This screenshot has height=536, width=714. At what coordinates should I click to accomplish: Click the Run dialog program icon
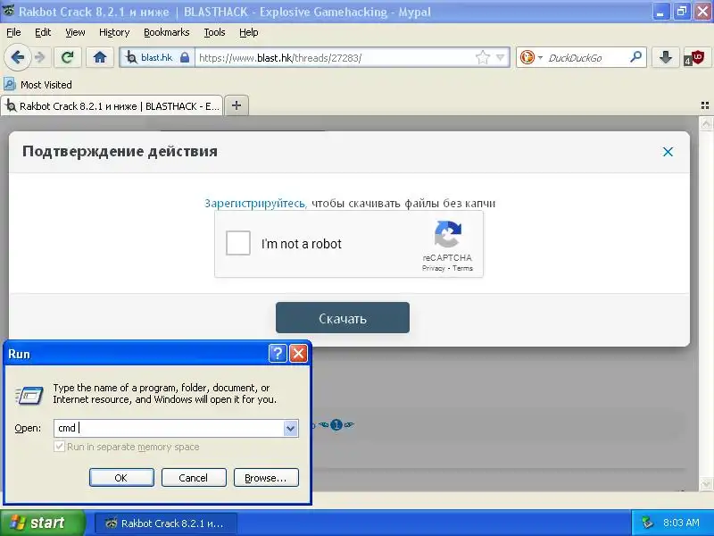pos(29,395)
